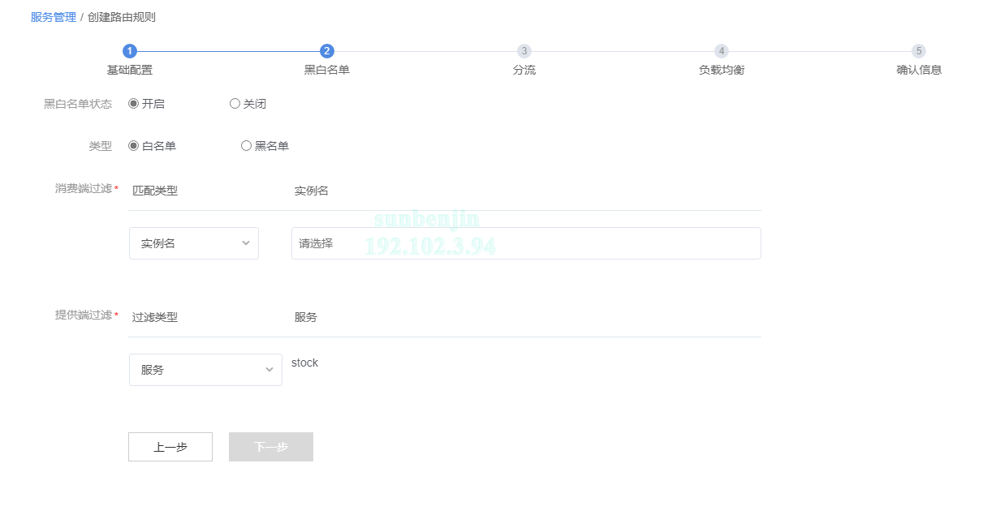Click the 负载均衡 step label
The width and height of the screenshot is (987, 515).
[x=722, y=70]
